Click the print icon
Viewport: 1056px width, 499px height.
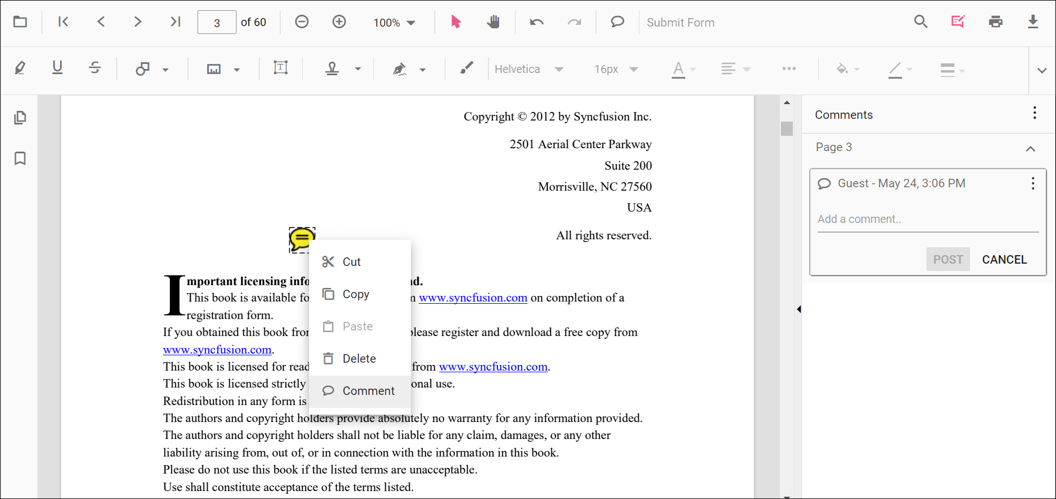(995, 22)
